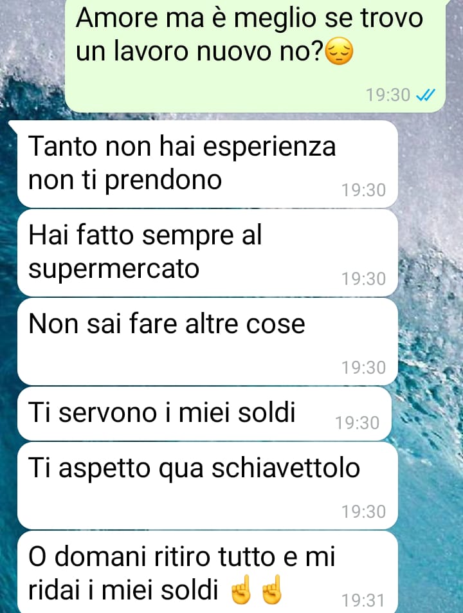463x613 pixels.
Task: Click timestamp under the schiavettolo message
Action: pos(364,511)
